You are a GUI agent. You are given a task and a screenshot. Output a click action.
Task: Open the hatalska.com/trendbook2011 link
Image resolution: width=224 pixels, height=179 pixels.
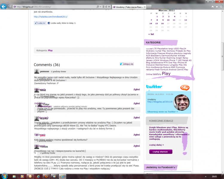tap(50, 17)
